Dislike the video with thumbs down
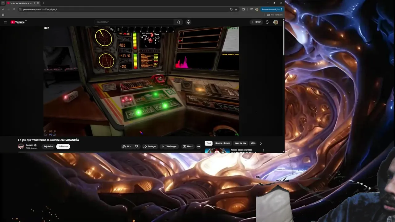This screenshot has height=222, width=395. pos(136,146)
